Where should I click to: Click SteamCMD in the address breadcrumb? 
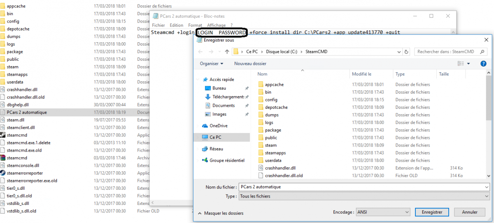316,52
